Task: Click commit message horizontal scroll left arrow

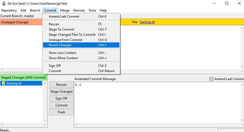Action: coord(77,125)
